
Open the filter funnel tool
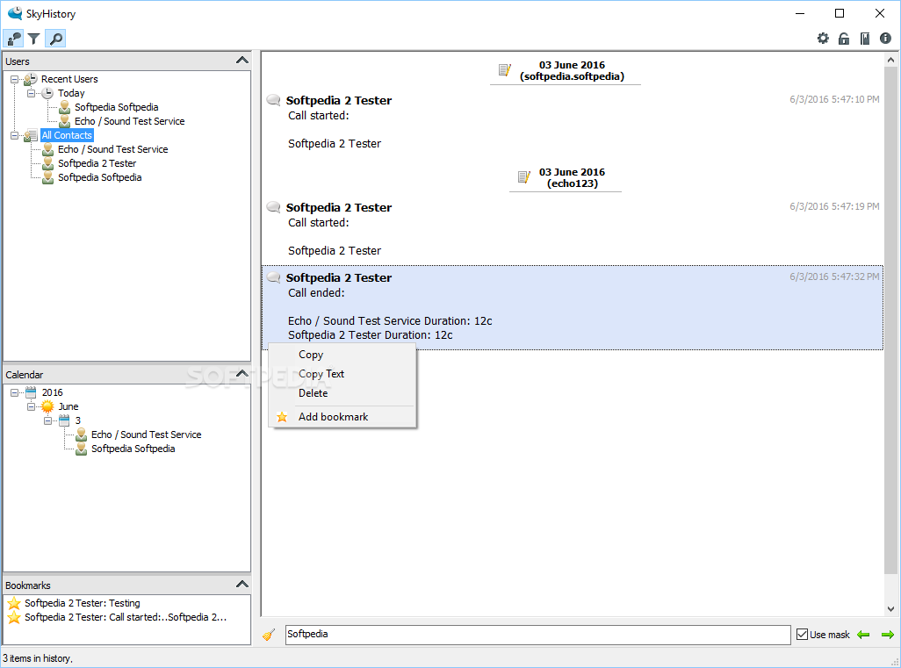(34, 39)
